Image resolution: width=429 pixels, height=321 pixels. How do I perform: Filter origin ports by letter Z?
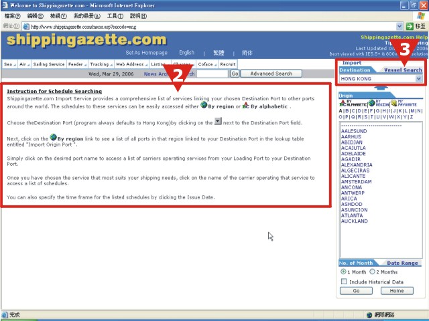pyautogui.click(x=411, y=117)
